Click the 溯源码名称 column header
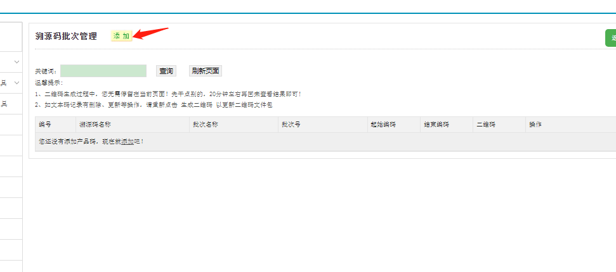The image size is (616, 272). [95, 125]
